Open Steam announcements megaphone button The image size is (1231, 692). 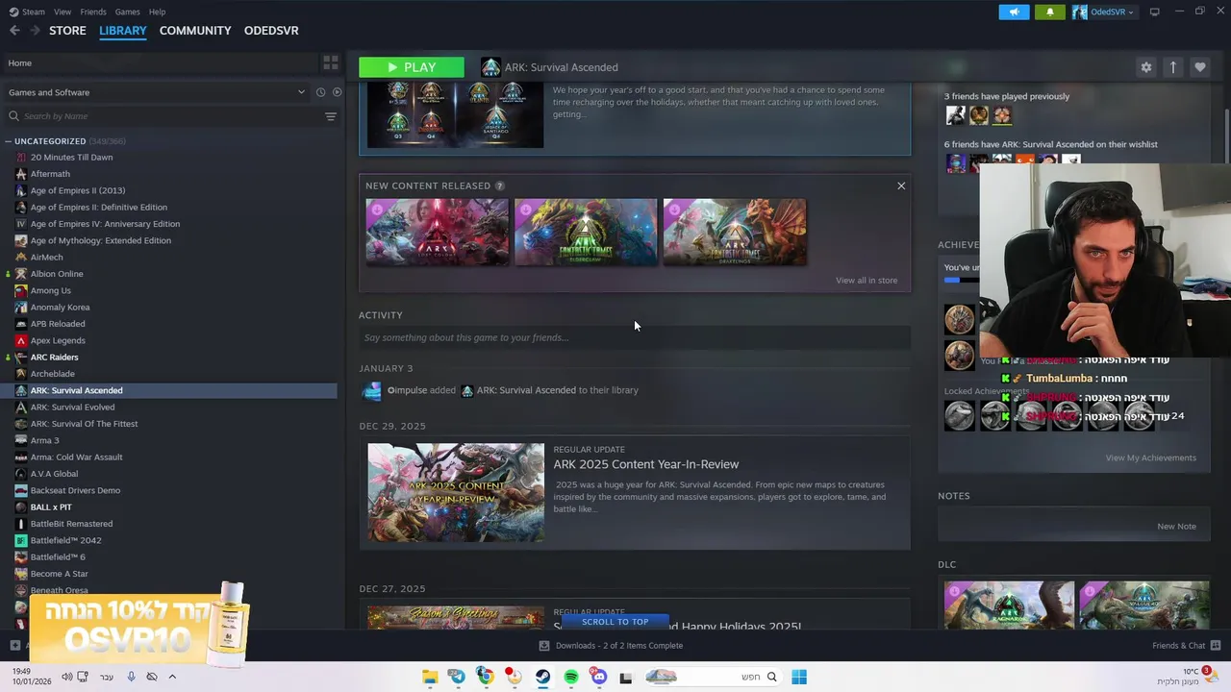pos(1014,12)
